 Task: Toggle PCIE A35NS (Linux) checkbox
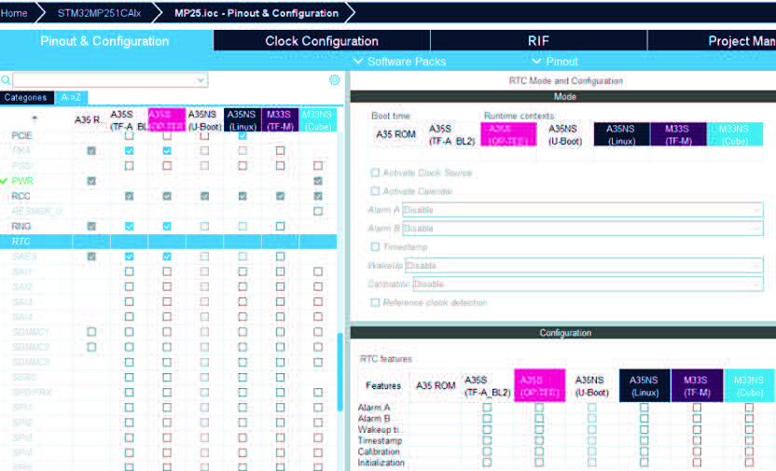(242, 135)
